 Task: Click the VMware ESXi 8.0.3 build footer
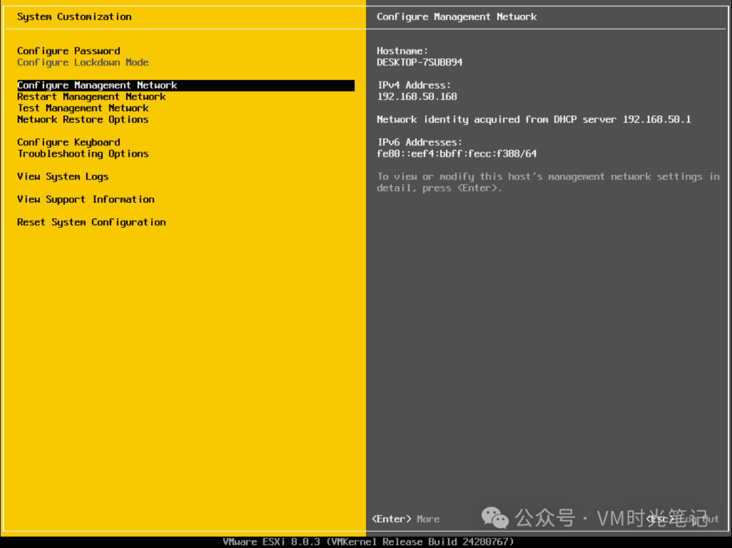[368, 542]
